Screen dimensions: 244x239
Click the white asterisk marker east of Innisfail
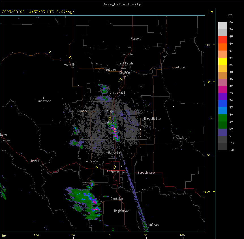click(x=142, y=86)
